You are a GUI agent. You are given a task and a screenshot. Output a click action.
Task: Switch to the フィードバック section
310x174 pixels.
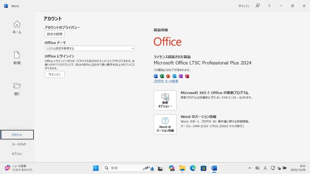[17, 144]
